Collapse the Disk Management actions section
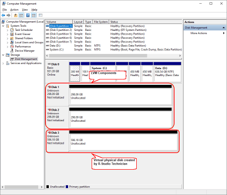Viewport: 227px width, 195px height. tap(223, 28)
